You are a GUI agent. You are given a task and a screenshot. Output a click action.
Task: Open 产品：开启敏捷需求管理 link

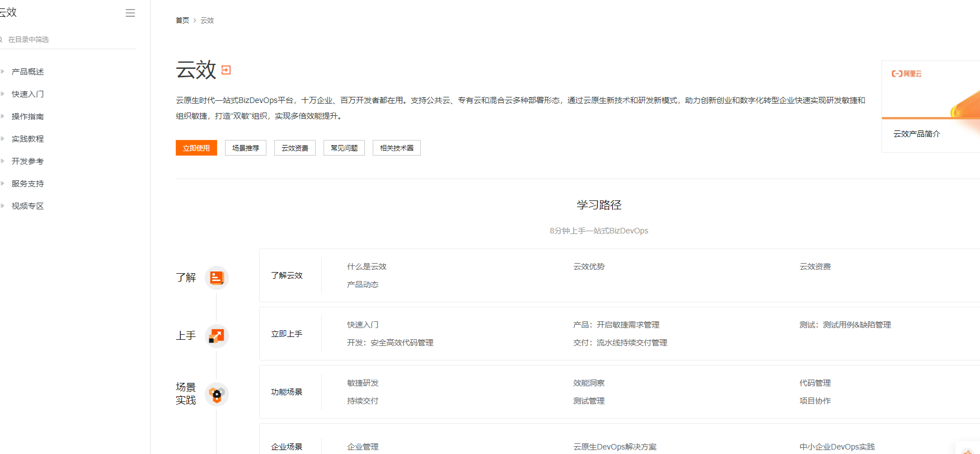(x=616, y=325)
